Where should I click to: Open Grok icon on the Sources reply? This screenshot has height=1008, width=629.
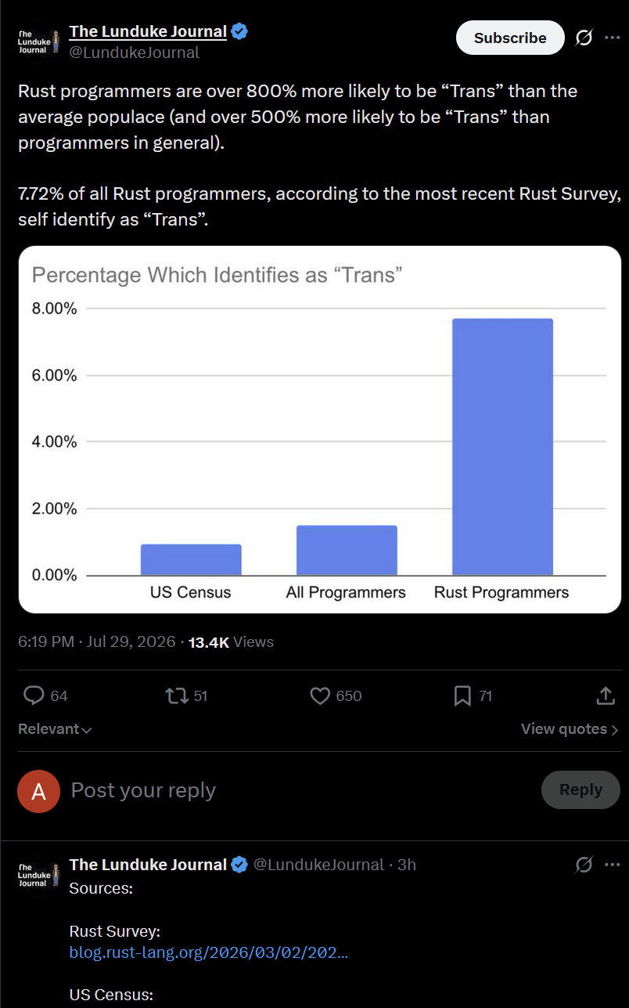tap(584, 865)
